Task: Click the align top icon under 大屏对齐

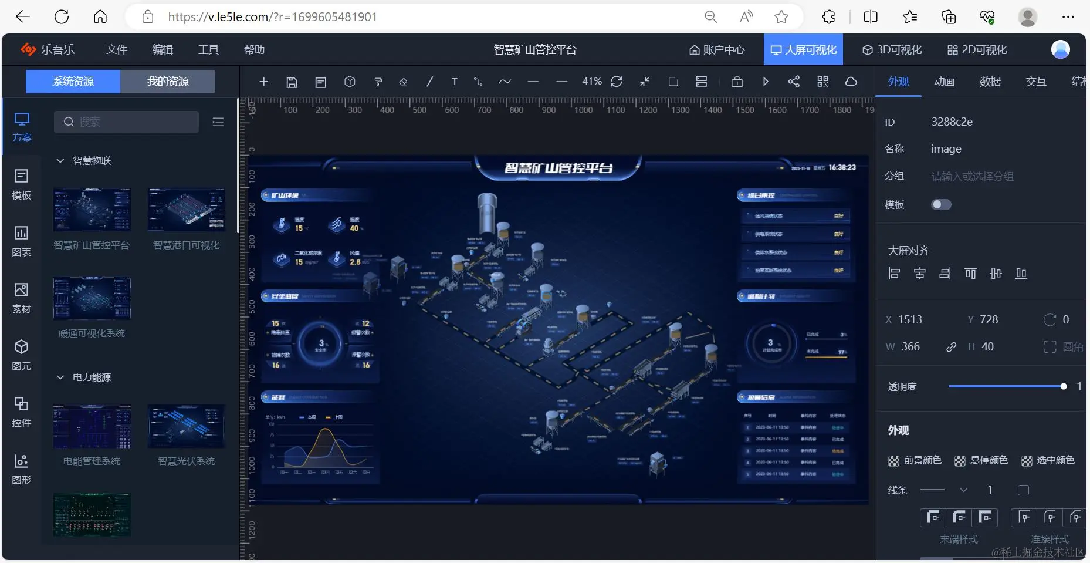Action: click(970, 274)
